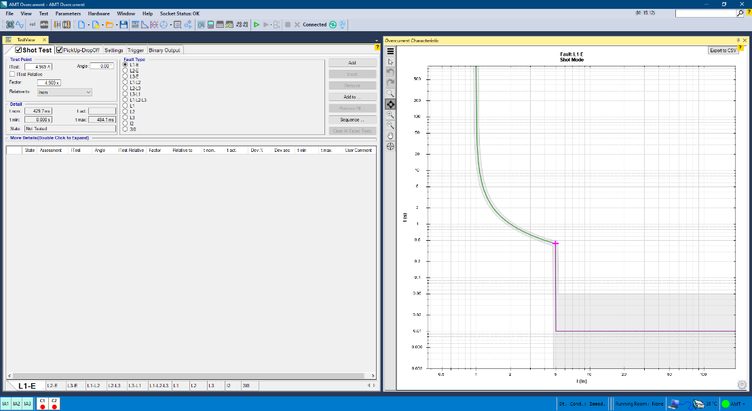The width and height of the screenshot is (752, 411).
Task: Open the chart hamburger menu
Action: (390, 51)
